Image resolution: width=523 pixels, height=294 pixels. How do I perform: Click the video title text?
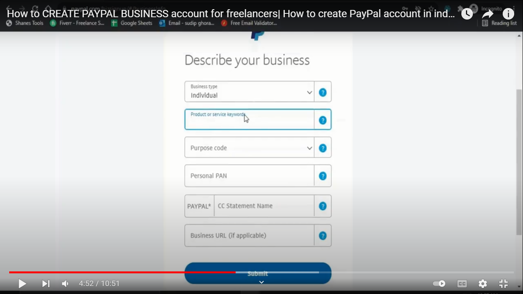pos(231,14)
